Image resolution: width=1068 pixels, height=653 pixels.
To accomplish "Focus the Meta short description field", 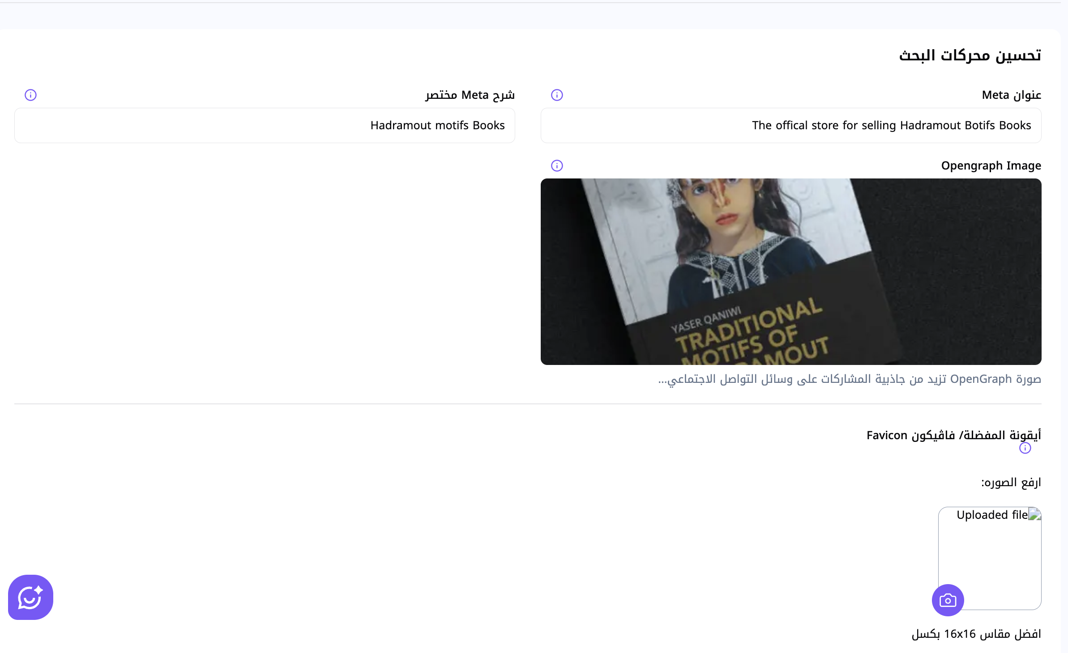I will [265, 125].
